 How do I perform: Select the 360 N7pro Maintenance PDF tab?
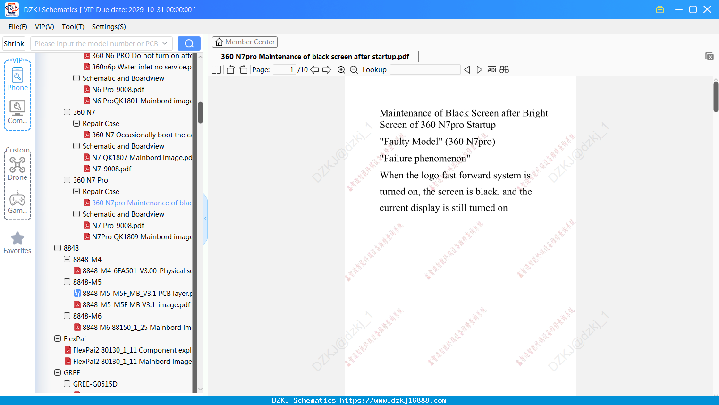[x=315, y=56]
